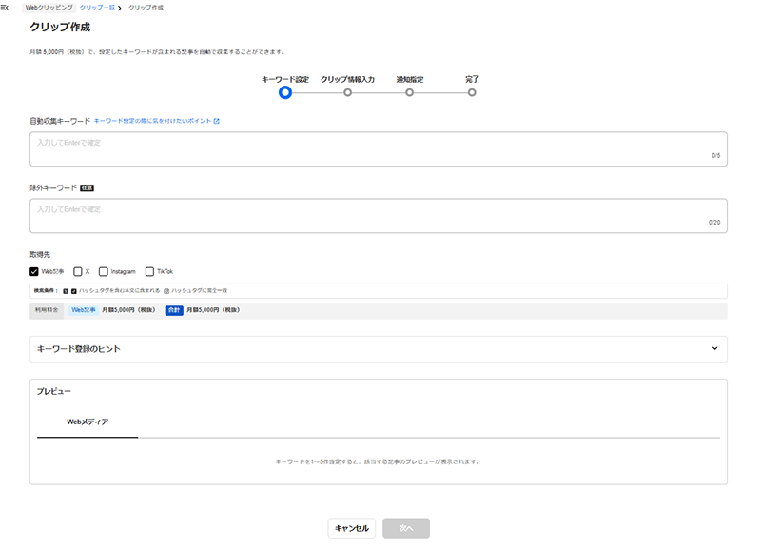Click the 任意 badge beside 除外キーワード
The image size is (761, 549).
click(87, 188)
